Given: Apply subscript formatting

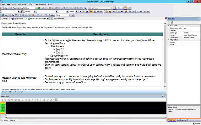Looking at the screenshot, I should coord(118,12).
